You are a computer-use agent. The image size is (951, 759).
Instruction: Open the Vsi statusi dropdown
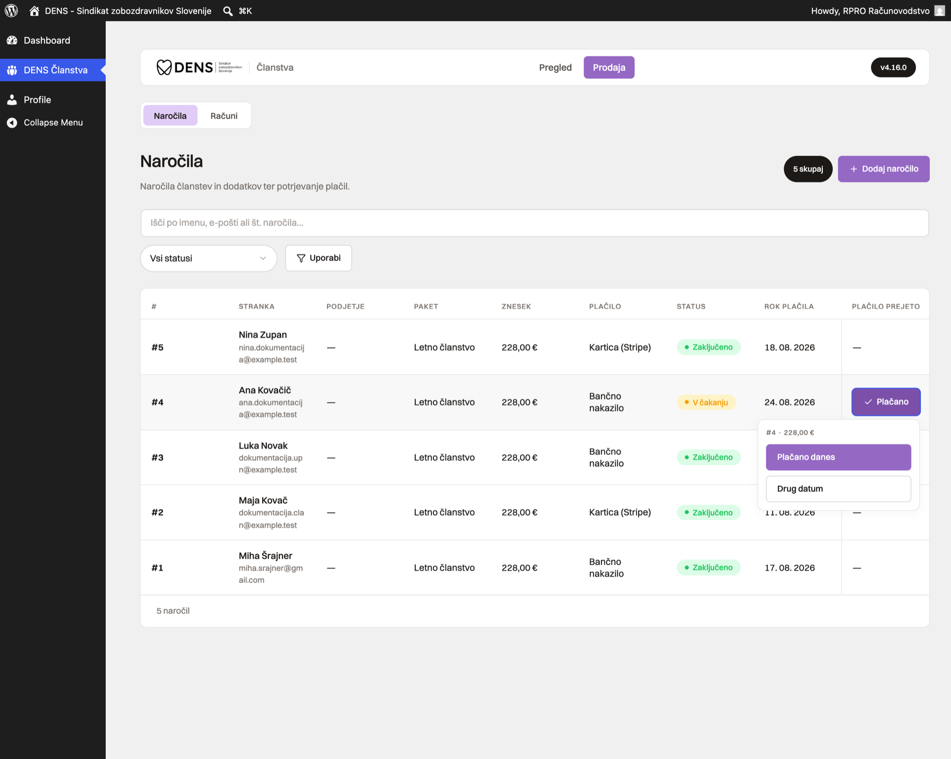point(209,258)
